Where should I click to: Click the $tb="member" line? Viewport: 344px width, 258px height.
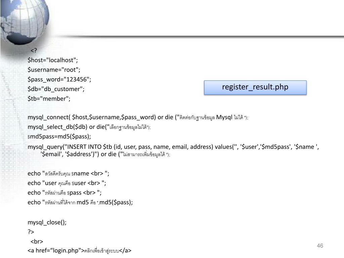(49, 99)
